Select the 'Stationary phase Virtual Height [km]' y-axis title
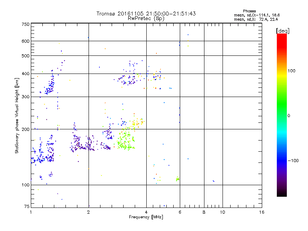This screenshot has height=231, width=308. click(17, 115)
